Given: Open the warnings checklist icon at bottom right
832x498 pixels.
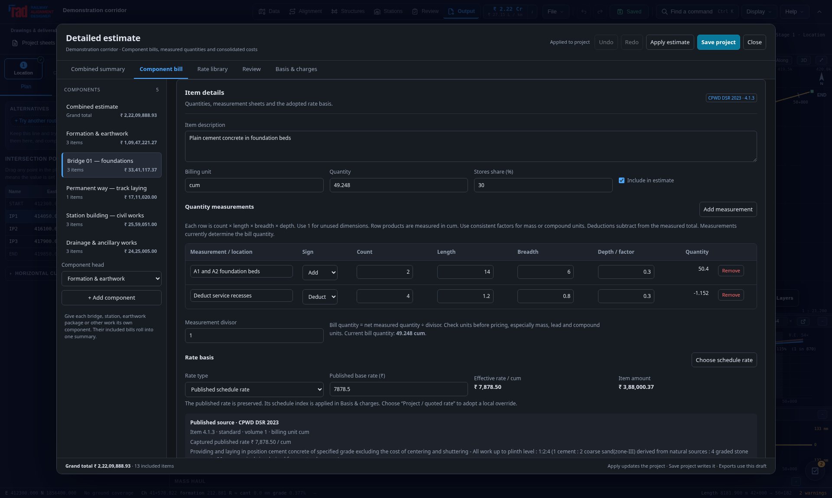Looking at the screenshot, I should pyautogui.click(x=815, y=471).
